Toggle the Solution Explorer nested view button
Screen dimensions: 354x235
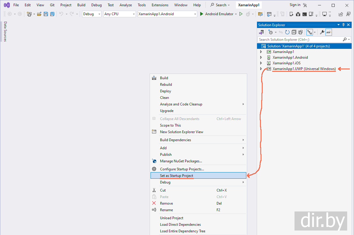309,32
